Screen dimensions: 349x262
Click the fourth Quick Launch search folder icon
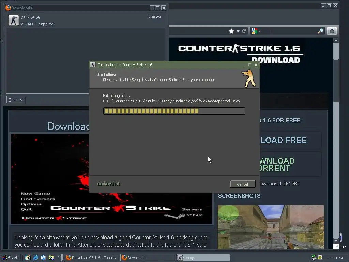pyautogui.click(x=51, y=258)
